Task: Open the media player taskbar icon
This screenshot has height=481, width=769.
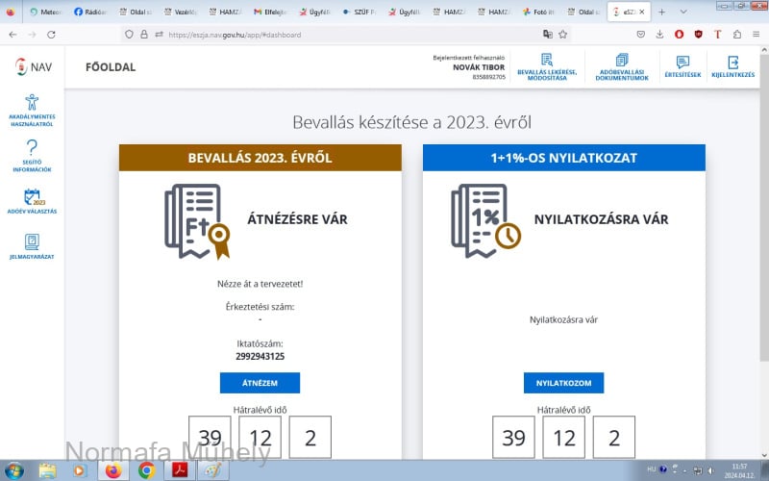Action: (79, 470)
